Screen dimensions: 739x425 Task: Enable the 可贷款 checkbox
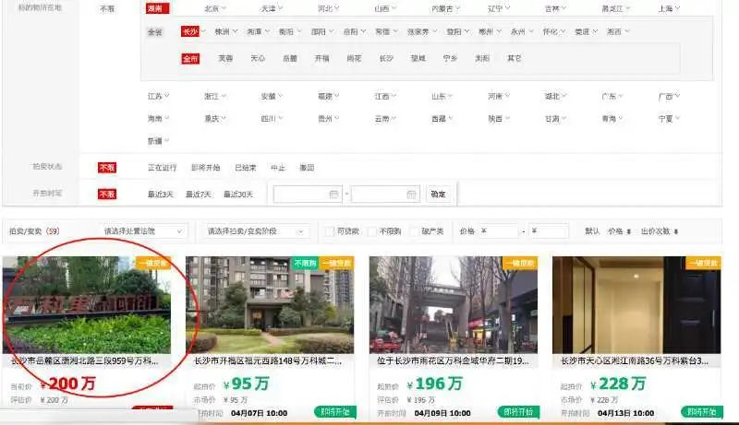tap(329, 231)
